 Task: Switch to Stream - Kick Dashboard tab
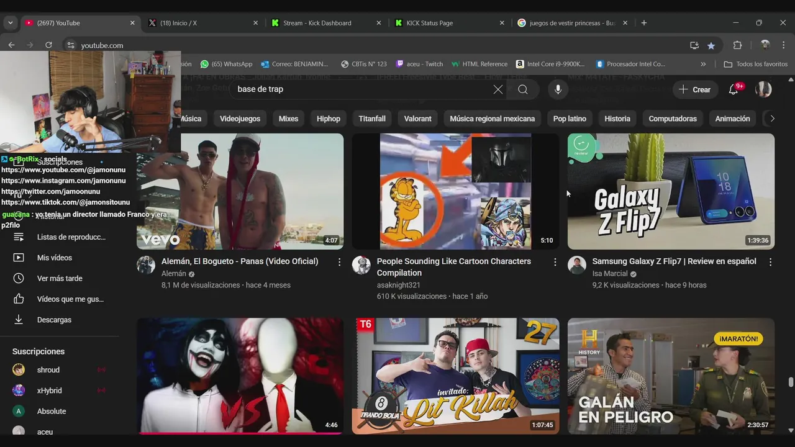(x=327, y=23)
